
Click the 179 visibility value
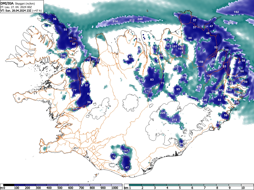tap(184, 77)
